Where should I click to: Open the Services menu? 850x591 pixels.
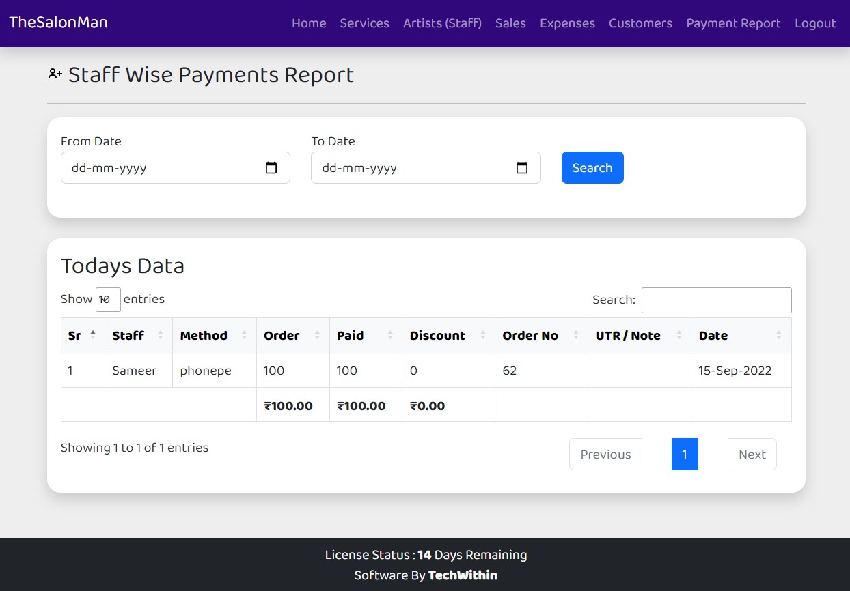pyautogui.click(x=364, y=23)
